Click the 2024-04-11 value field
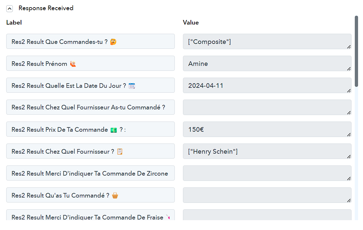 (267, 86)
